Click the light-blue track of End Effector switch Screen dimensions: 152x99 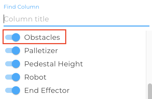click(x=8, y=90)
